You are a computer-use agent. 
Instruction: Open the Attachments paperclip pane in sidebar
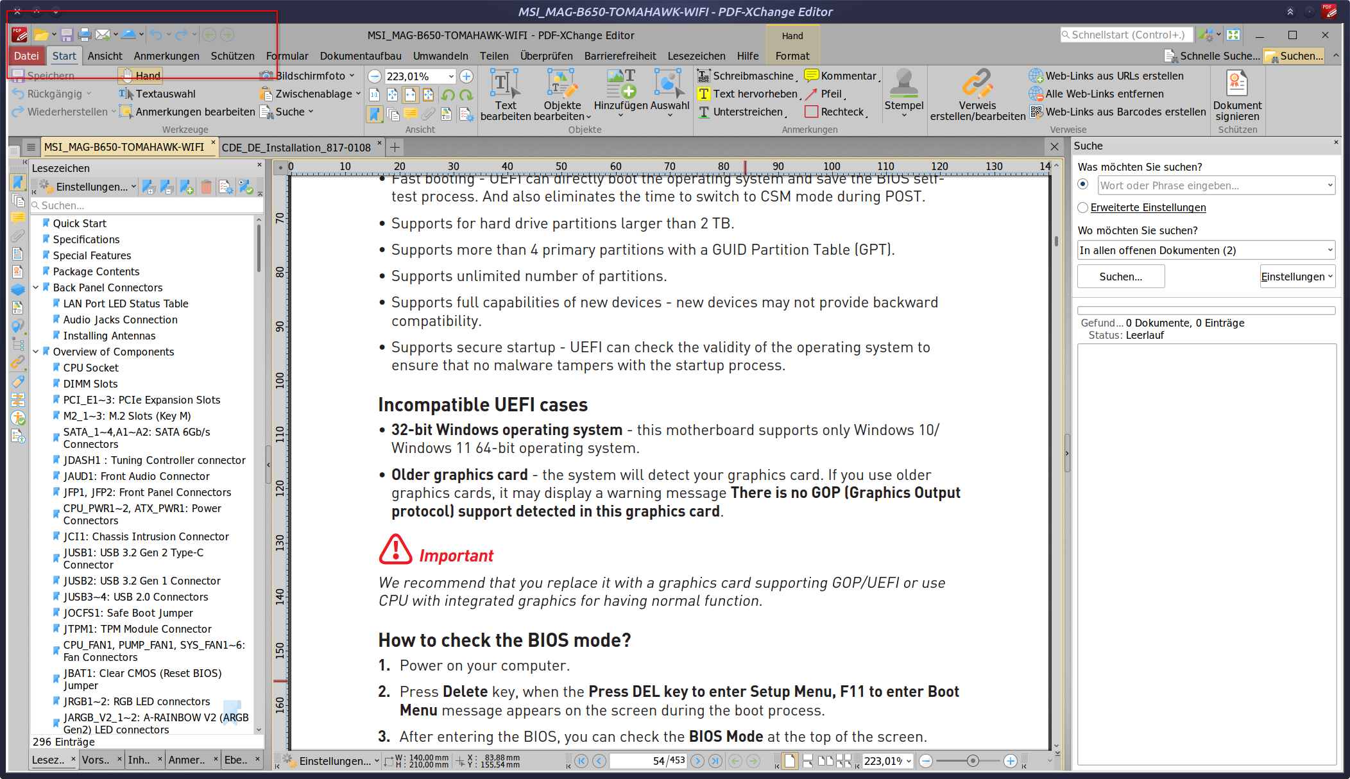coord(18,235)
